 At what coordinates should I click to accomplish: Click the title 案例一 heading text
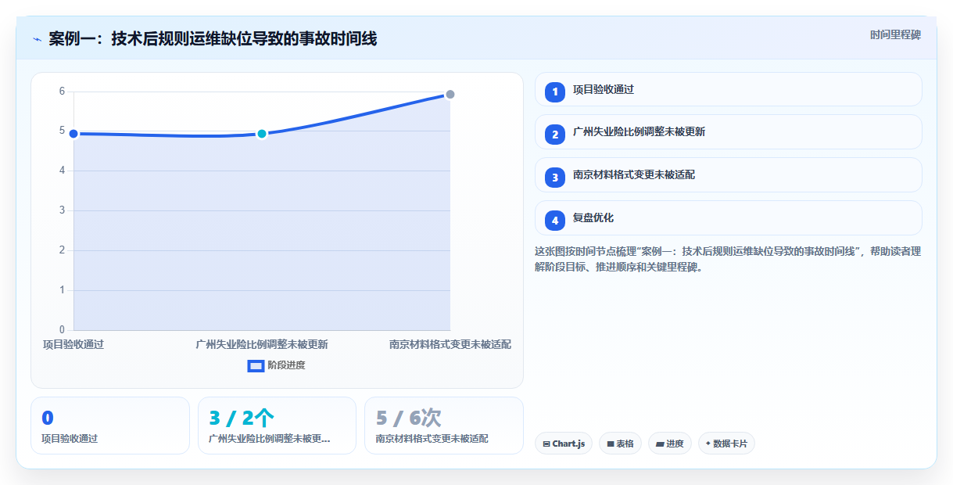tap(213, 38)
